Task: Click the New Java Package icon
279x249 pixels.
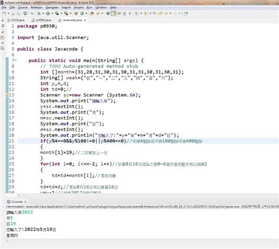Action: coord(76,14)
